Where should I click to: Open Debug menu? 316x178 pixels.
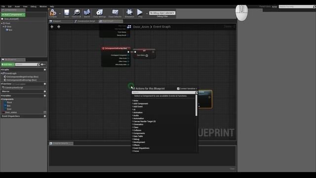33,6
